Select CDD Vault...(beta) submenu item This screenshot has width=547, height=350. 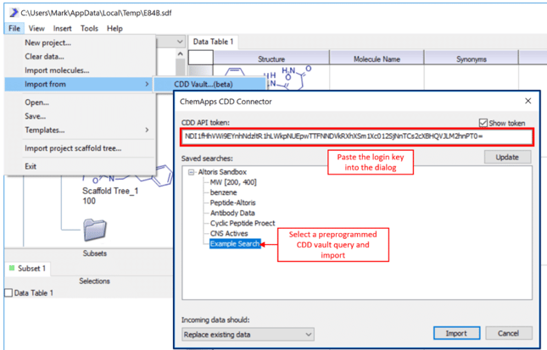point(209,85)
